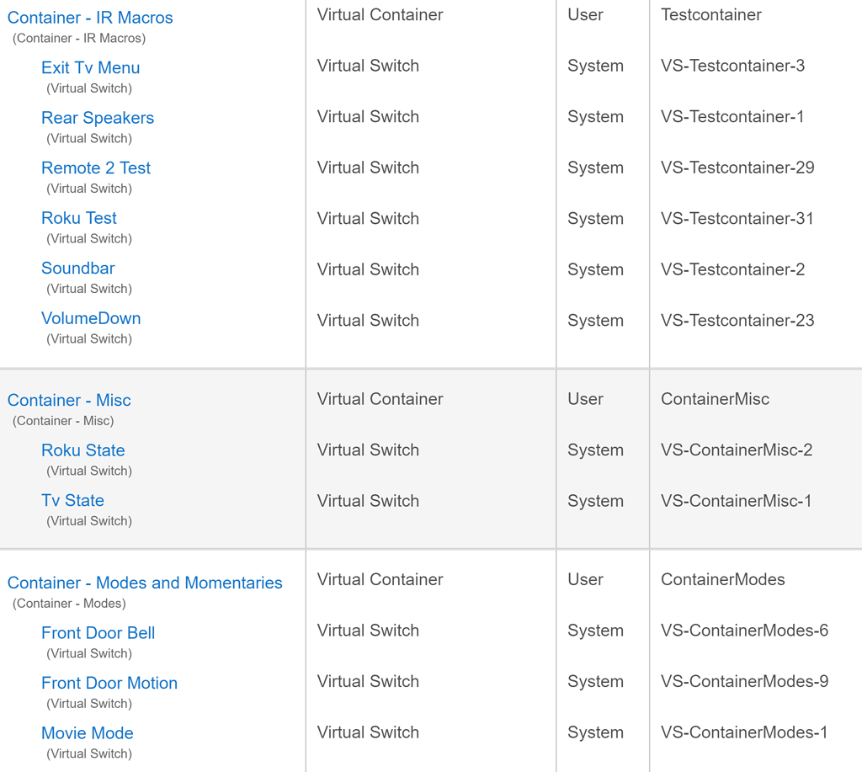Image resolution: width=862 pixels, height=772 pixels.
Task: Open the Container - IR Macros link
Action: (90, 18)
